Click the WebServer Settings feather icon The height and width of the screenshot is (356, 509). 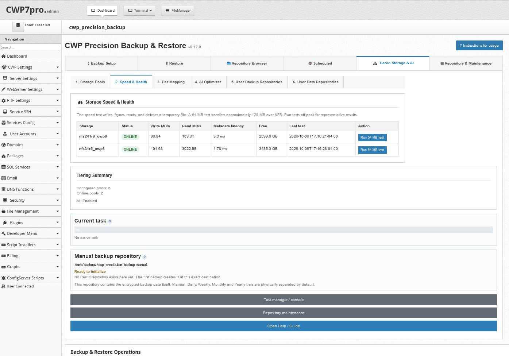tap(4, 89)
